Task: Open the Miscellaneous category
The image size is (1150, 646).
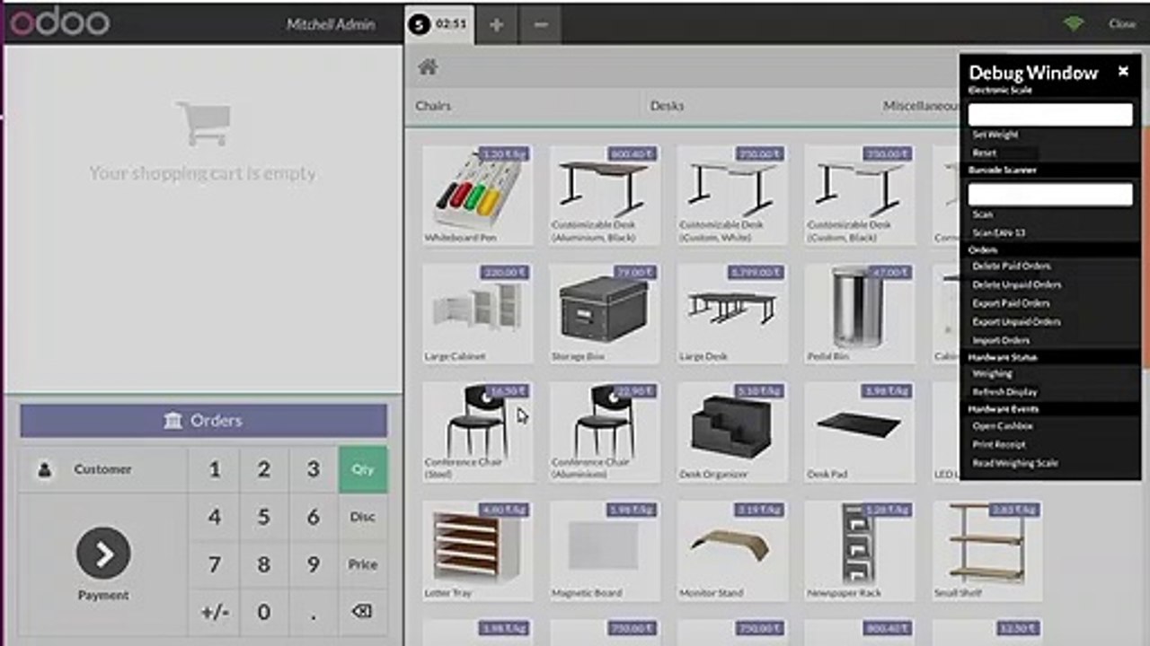Action: pyautogui.click(x=922, y=106)
